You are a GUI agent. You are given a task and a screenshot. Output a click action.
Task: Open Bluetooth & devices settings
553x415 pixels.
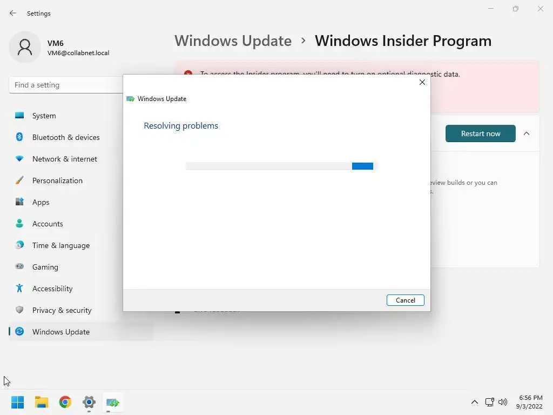coord(81,137)
